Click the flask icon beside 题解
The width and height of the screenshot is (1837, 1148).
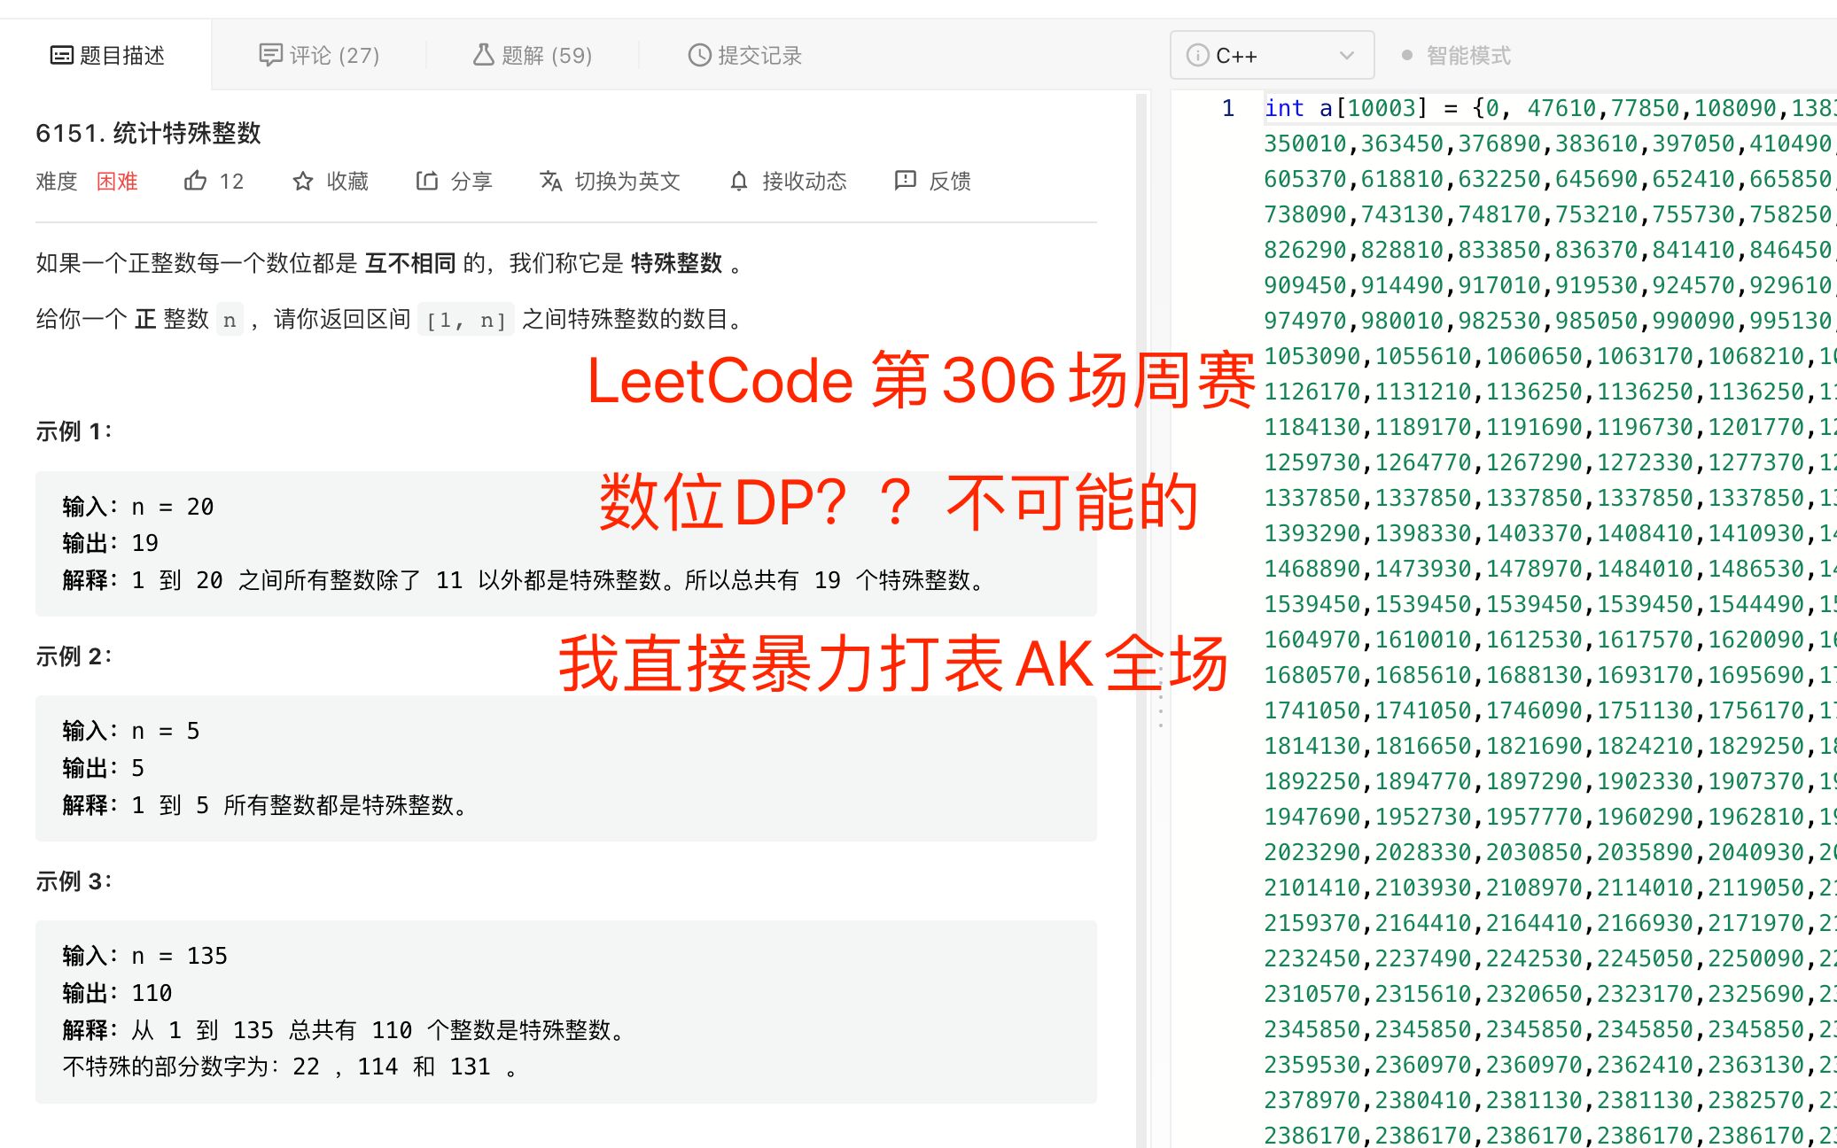point(483,55)
